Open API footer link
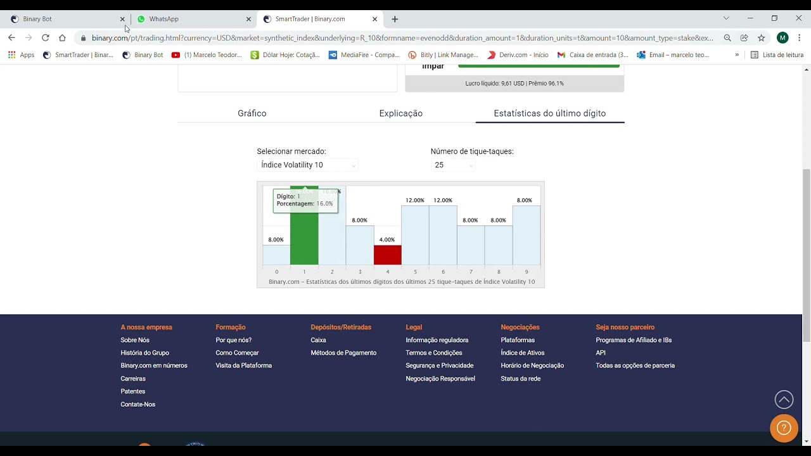 tap(601, 353)
